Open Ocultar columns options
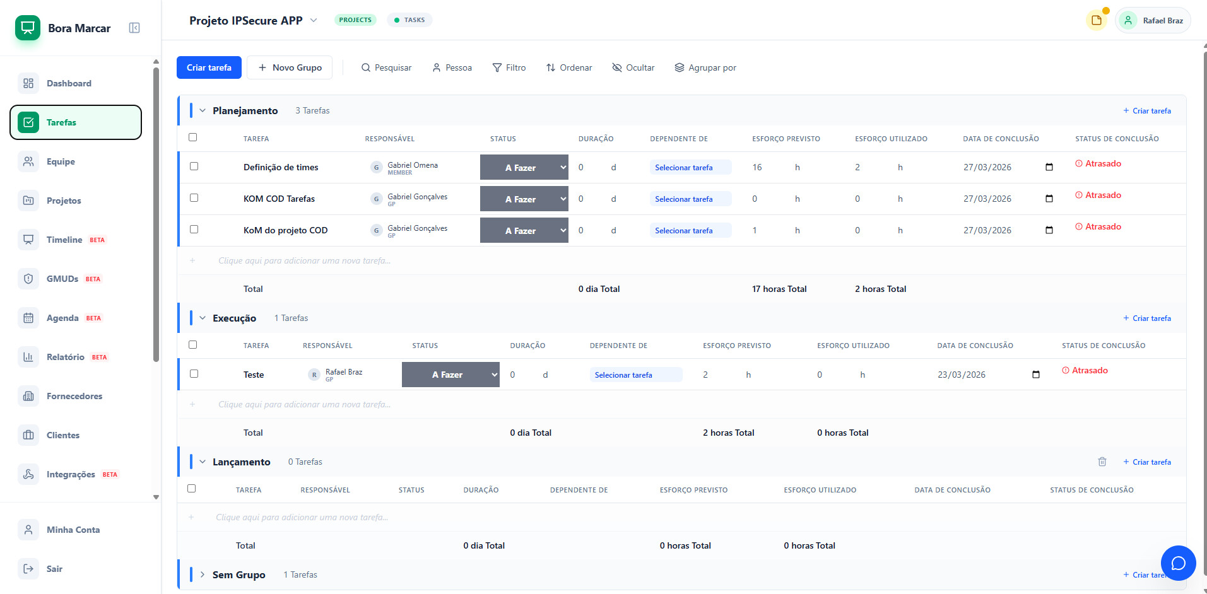Image resolution: width=1207 pixels, height=594 pixels. (633, 67)
